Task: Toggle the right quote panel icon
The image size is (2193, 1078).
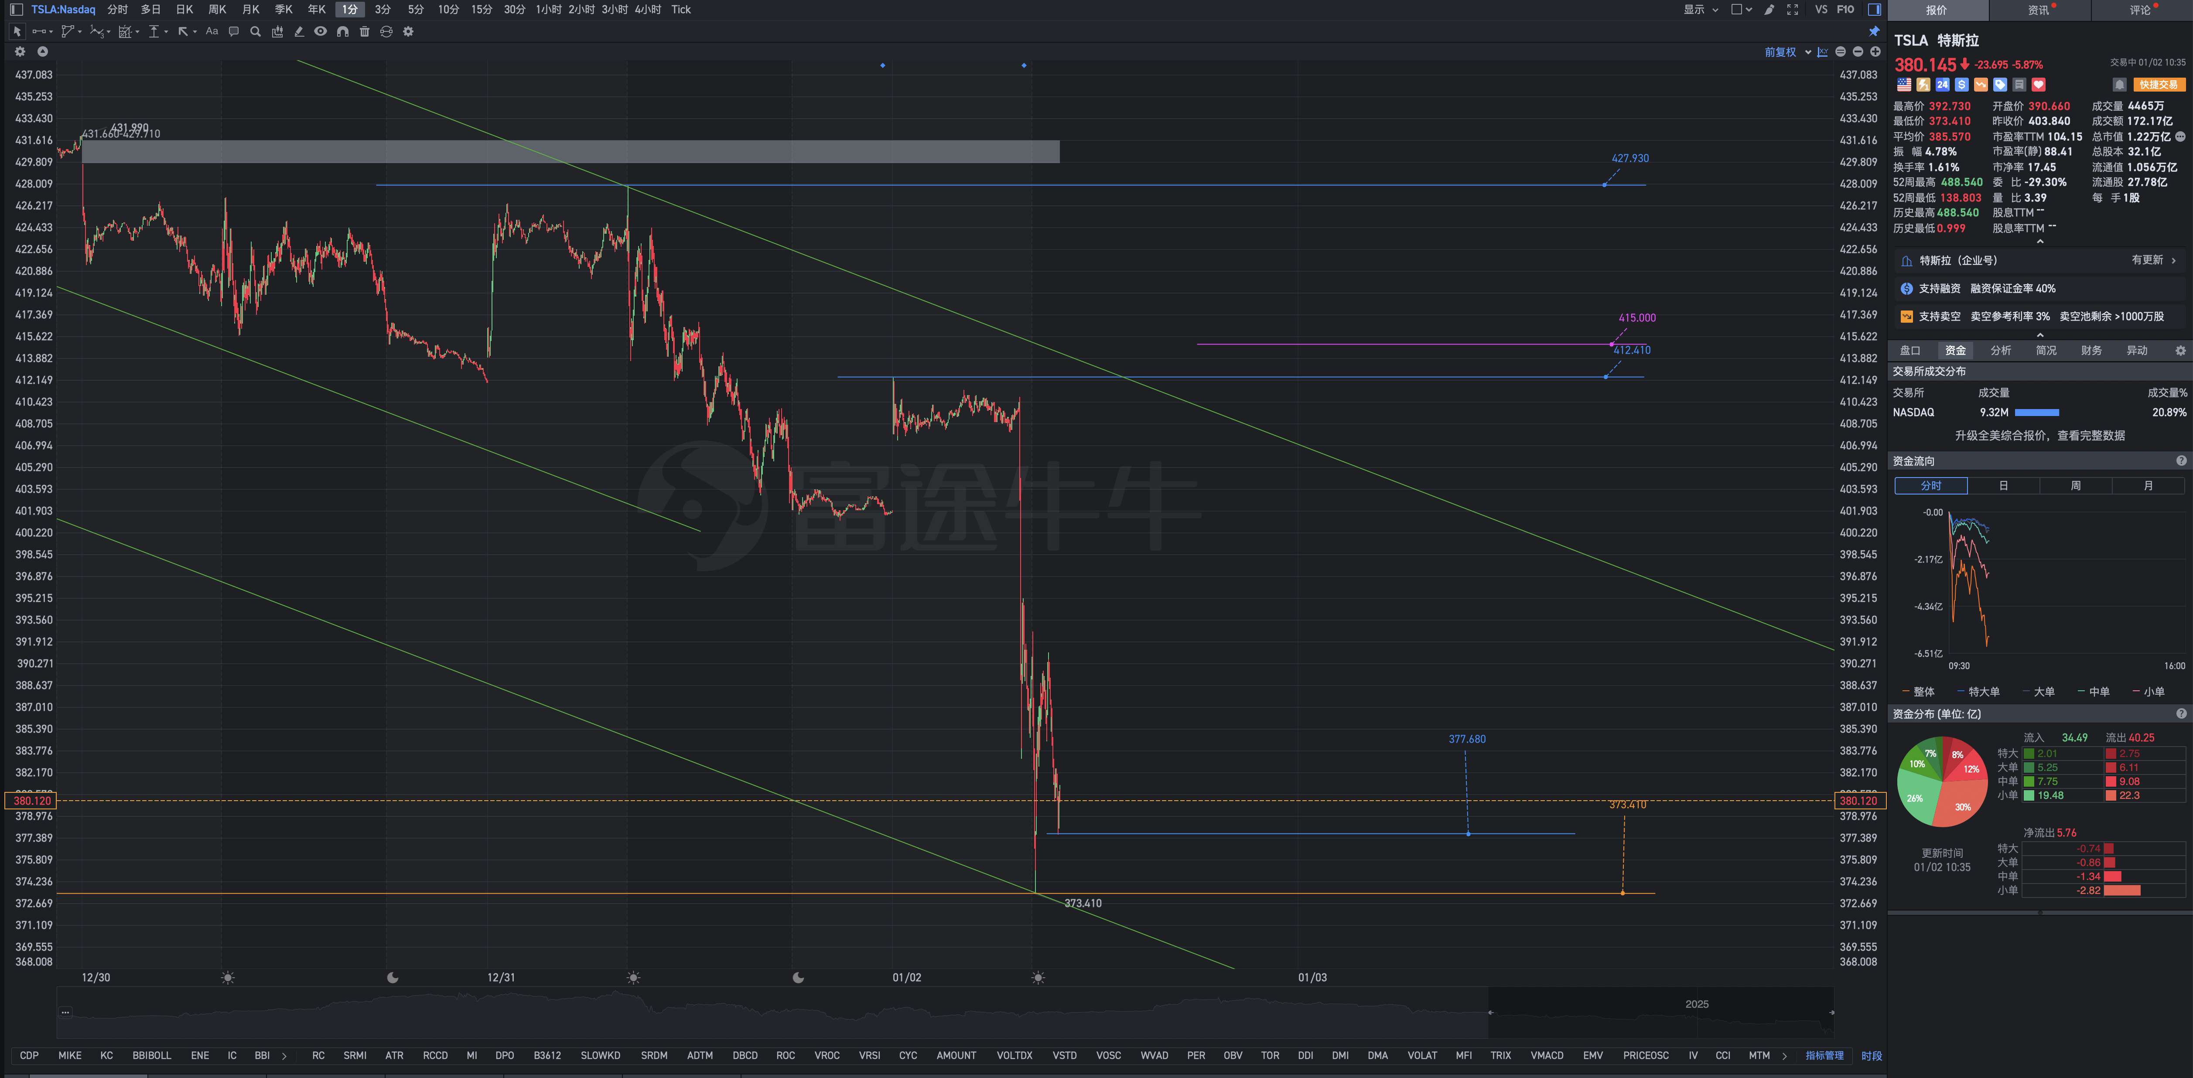Action: tap(1874, 9)
